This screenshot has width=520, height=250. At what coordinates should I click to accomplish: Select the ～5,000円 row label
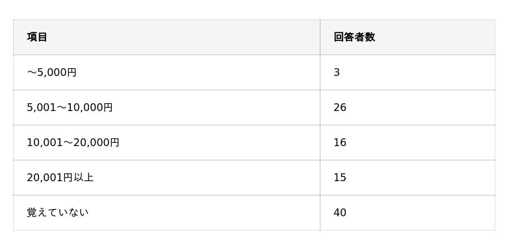click(x=51, y=72)
